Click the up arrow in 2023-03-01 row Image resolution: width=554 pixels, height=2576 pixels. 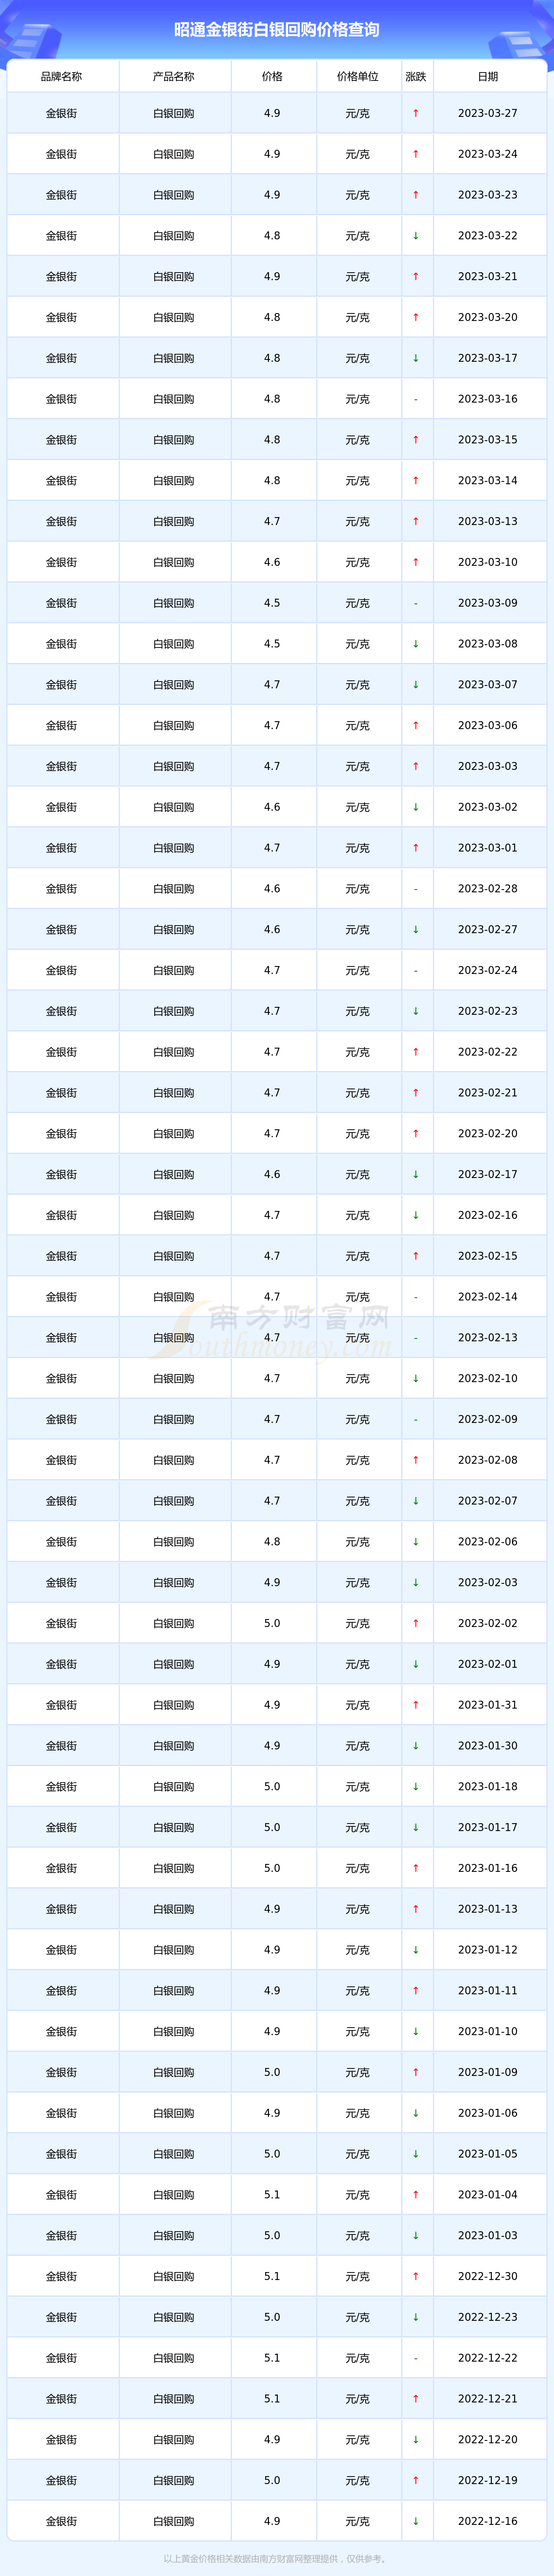(x=416, y=848)
